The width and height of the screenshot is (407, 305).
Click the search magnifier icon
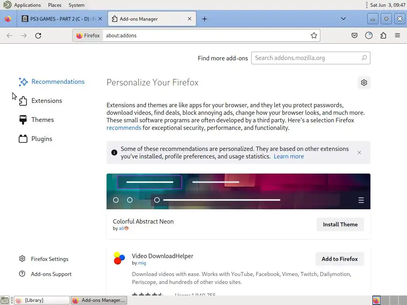pyautogui.click(x=364, y=58)
